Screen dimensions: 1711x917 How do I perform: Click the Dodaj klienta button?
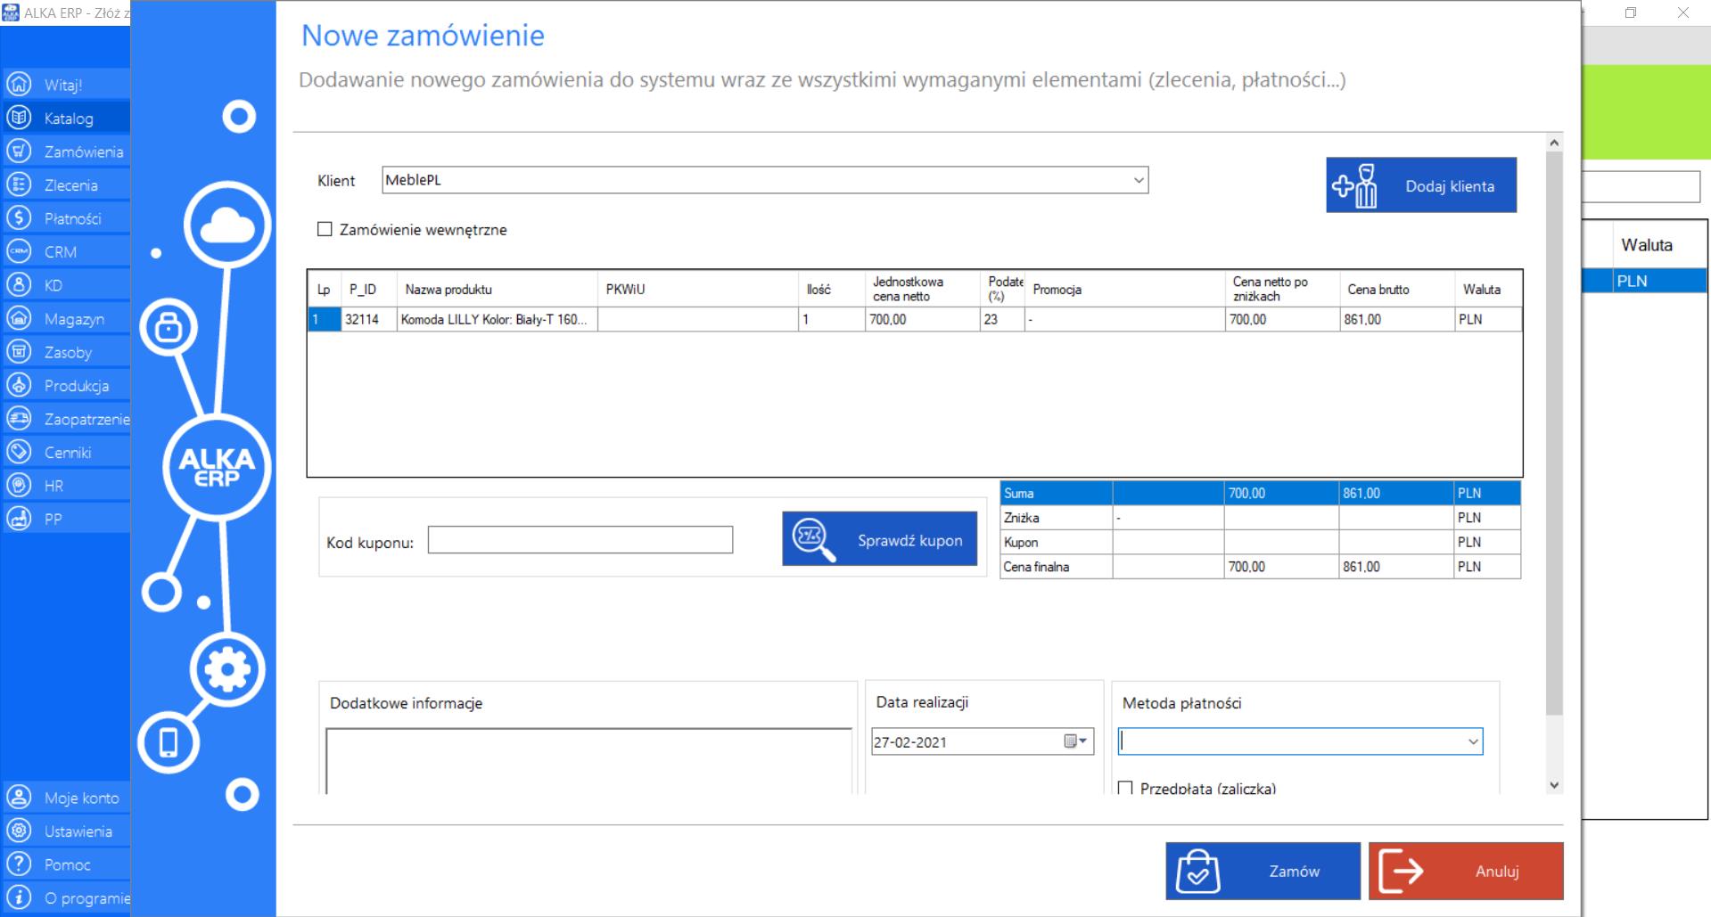1421,185
